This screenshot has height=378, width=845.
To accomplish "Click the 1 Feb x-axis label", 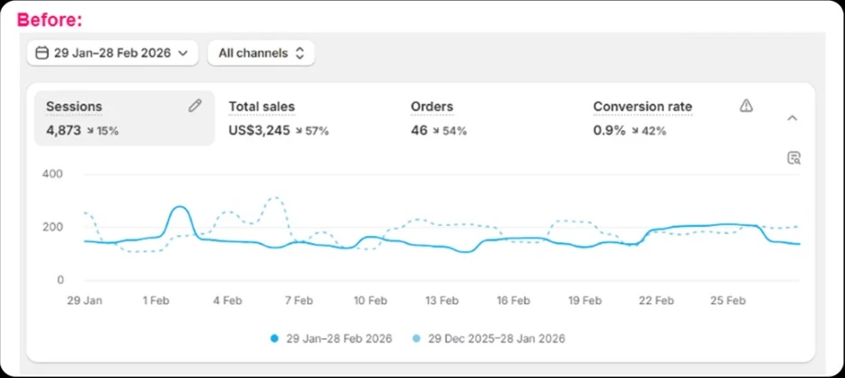I will coord(156,300).
